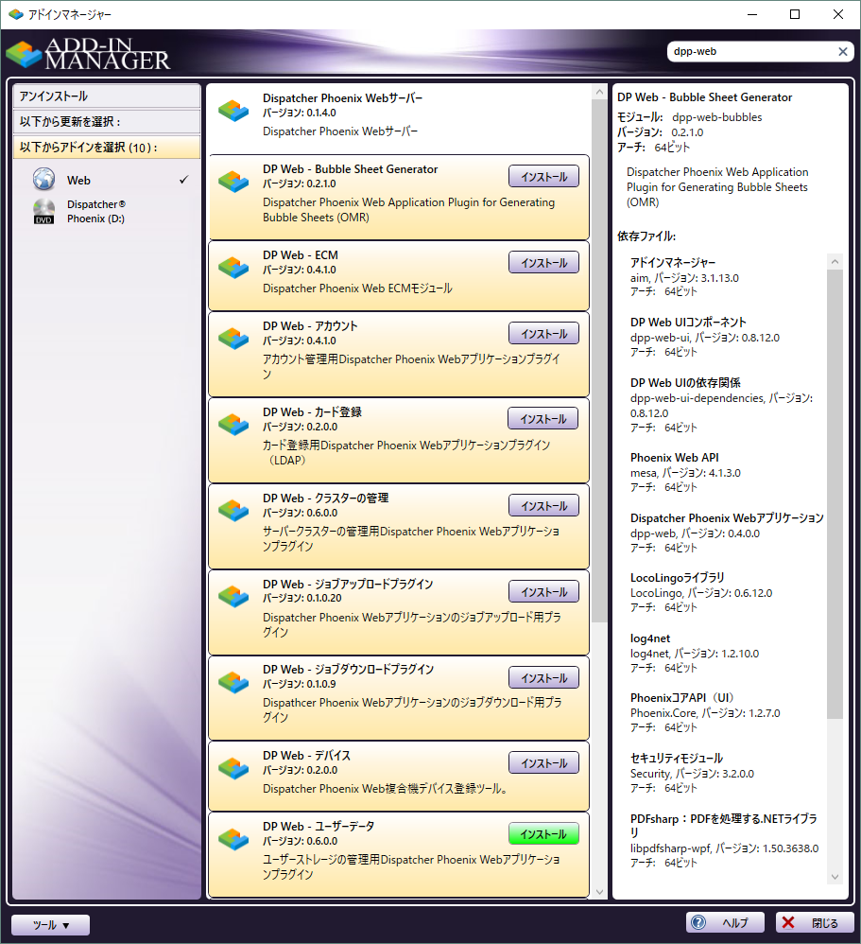Click the Dispatcher Phoenix Webサーバー add-in icon
861x944 pixels.
tap(233, 110)
